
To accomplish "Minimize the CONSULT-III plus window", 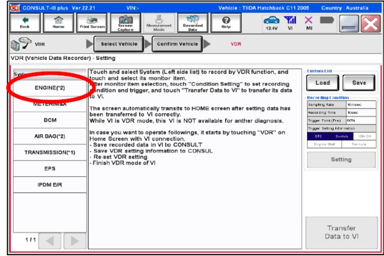I will [349, 24].
